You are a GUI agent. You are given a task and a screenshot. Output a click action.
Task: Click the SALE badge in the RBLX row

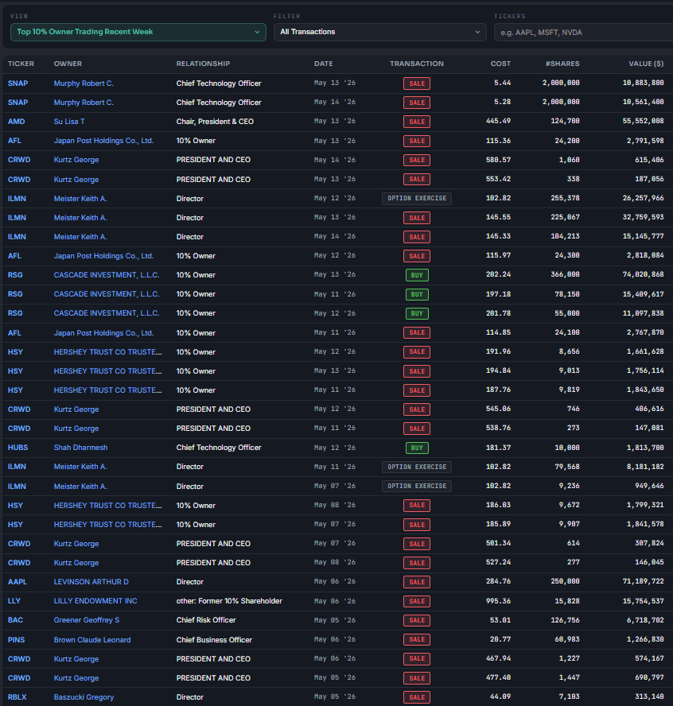(x=417, y=697)
